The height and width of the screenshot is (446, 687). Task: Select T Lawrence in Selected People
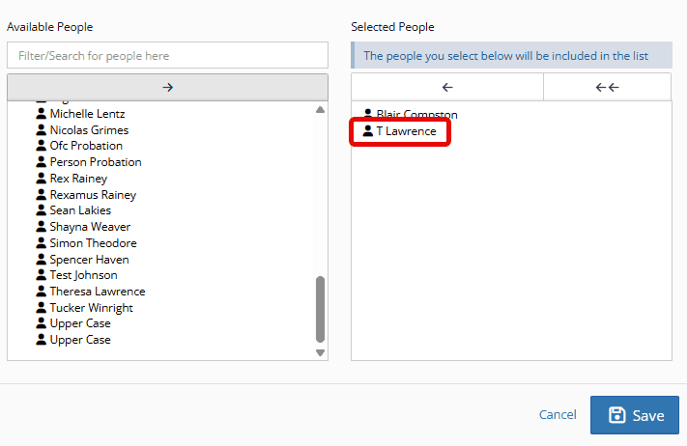406,130
